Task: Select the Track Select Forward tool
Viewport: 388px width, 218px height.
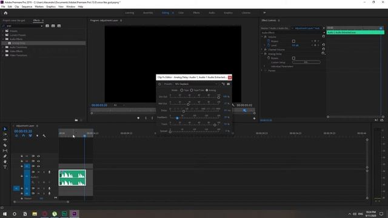Action: [5, 134]
